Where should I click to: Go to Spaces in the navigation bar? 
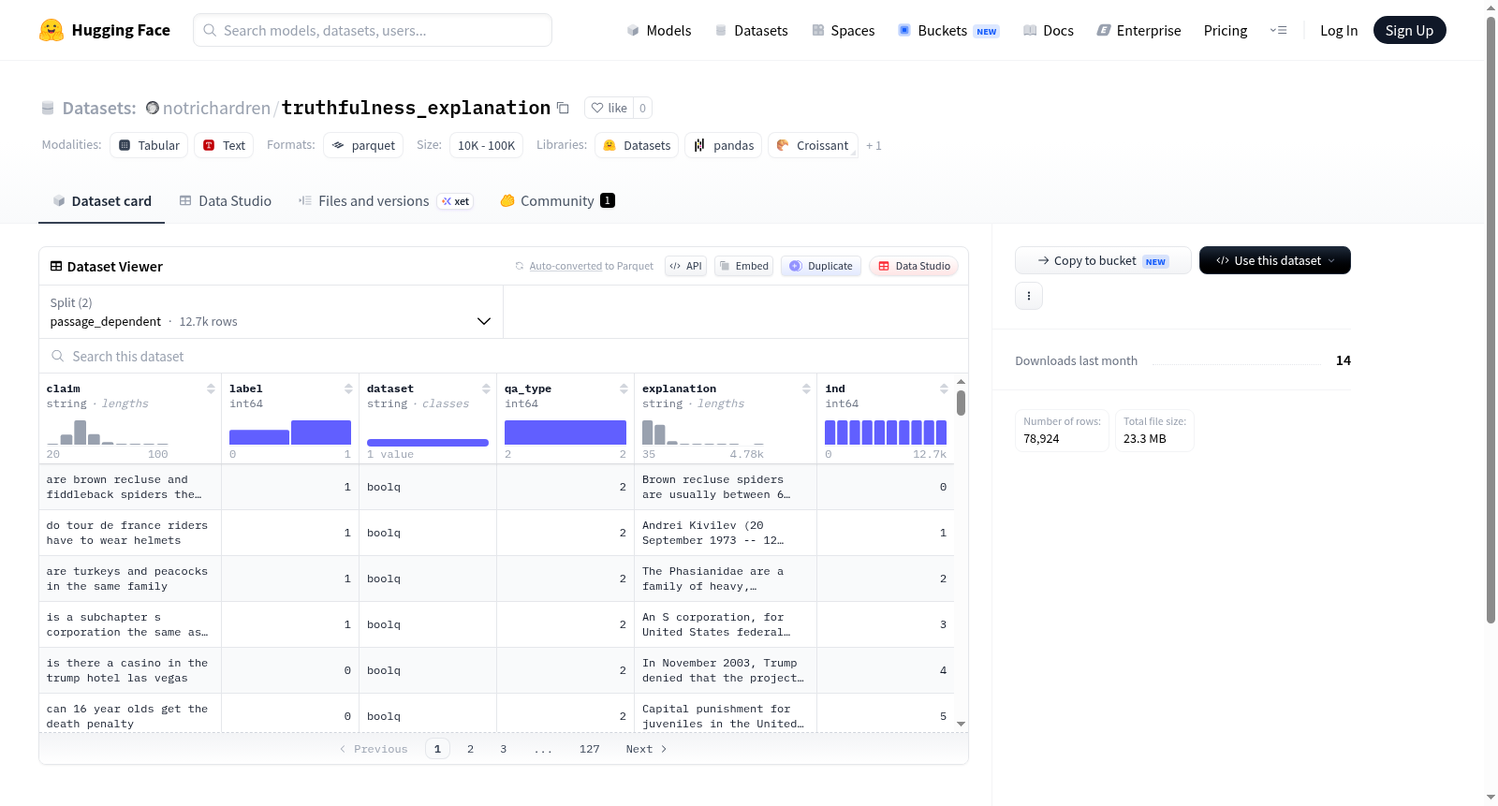point(843,30)
